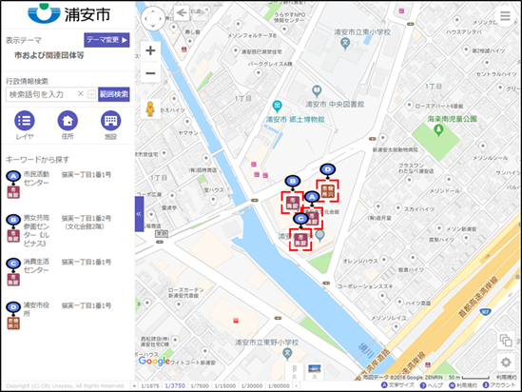This screenshot has height=392, width=522.
Task: Click the 浦安市 郷土博物館 map pin
Action: pos(277,107)
